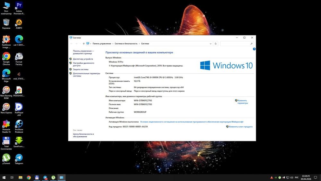Expand chevron after 'Система и безопасность' breadcrumb
This screenshot has width=321, height=181.
139,44
